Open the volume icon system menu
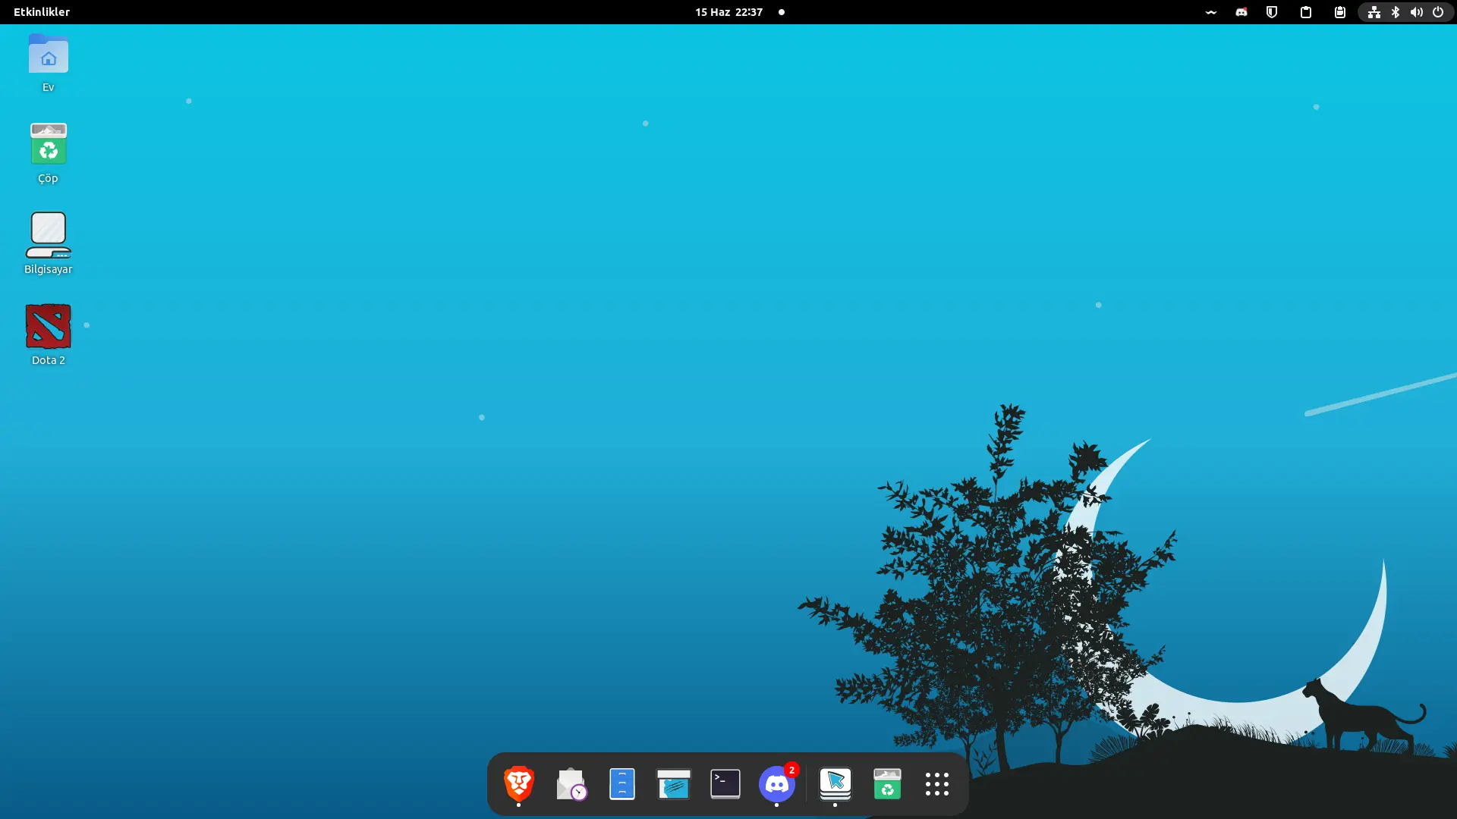 click(1416, 12)
